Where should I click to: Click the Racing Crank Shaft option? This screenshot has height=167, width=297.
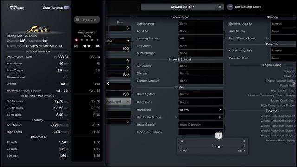coord(283,101)
